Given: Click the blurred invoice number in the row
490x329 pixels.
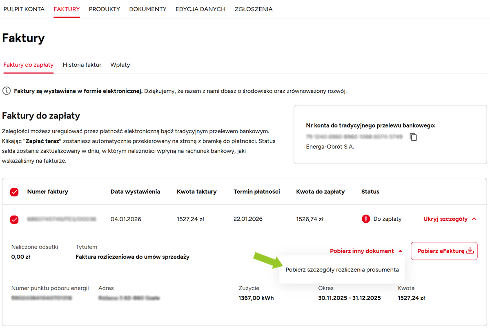Looking at the screenshot, I should tap(62, 219).
